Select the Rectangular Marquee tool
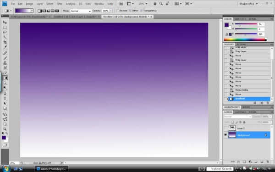Viewport: 275px width, 172px height. pos(5,28)
